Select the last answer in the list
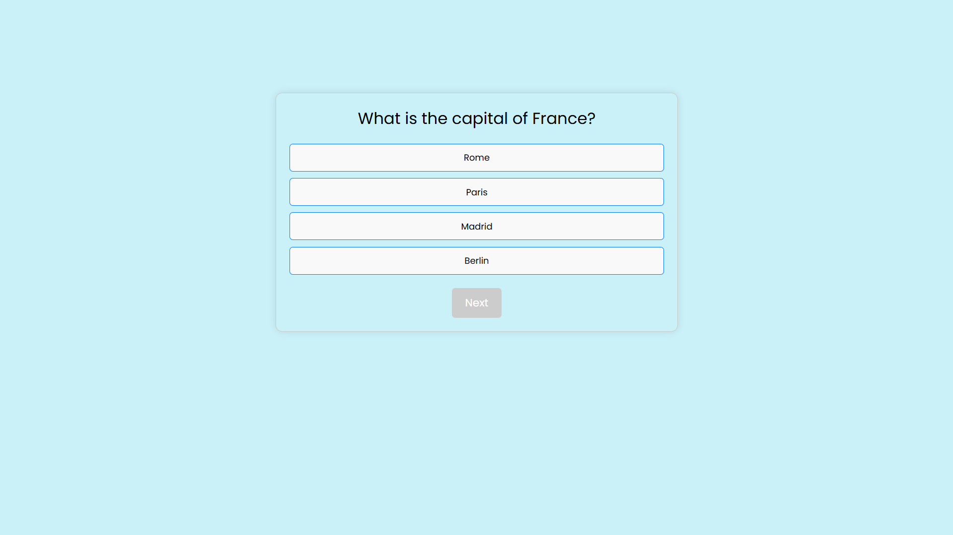953x535 pixels. point(476,261)
